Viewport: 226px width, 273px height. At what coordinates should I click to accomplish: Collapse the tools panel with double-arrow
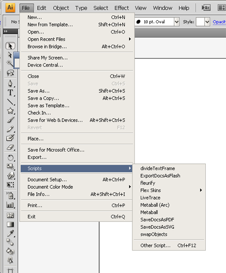6,31
